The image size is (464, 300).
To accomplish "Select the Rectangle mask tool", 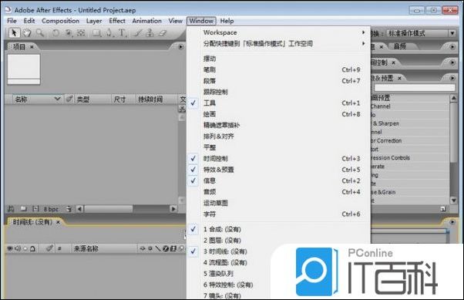I will pos(96,33).
